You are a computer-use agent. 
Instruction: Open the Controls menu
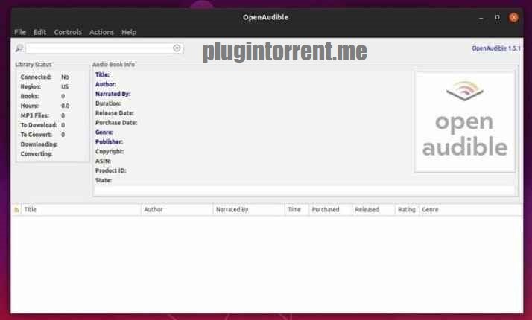coord(68,32)
